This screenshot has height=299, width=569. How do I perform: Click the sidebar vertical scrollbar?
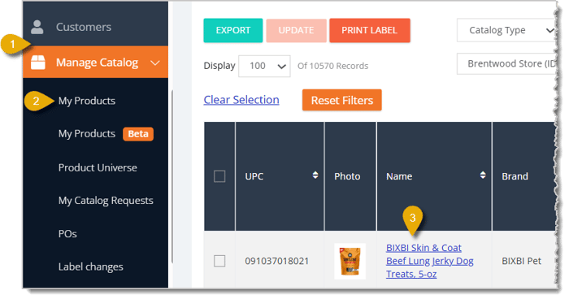[x=172, y=176]
